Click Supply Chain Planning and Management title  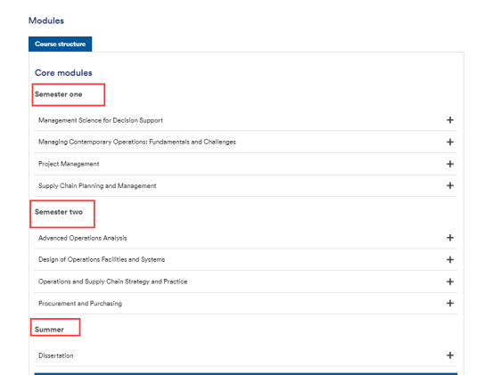[97, 186]
